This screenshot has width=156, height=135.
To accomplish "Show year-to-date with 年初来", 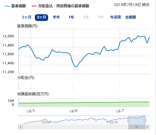I will click(x=116, y=17).
